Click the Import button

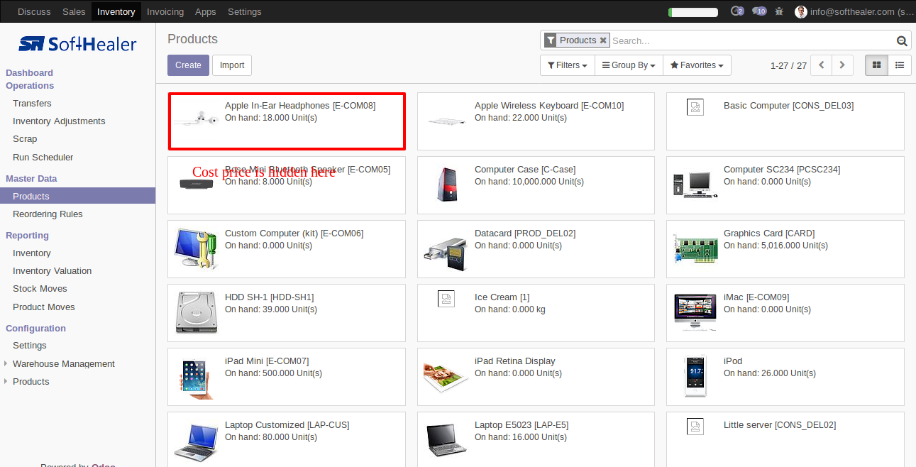[232, 65]
